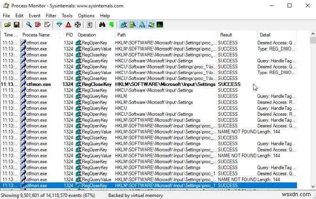316x199 pixels.
Task: Toggle Show Network Activity icon
Action: pyautogui.click(x=142, y=25)
